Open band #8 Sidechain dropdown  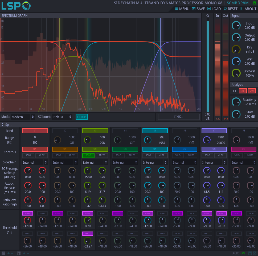[244, 162]
